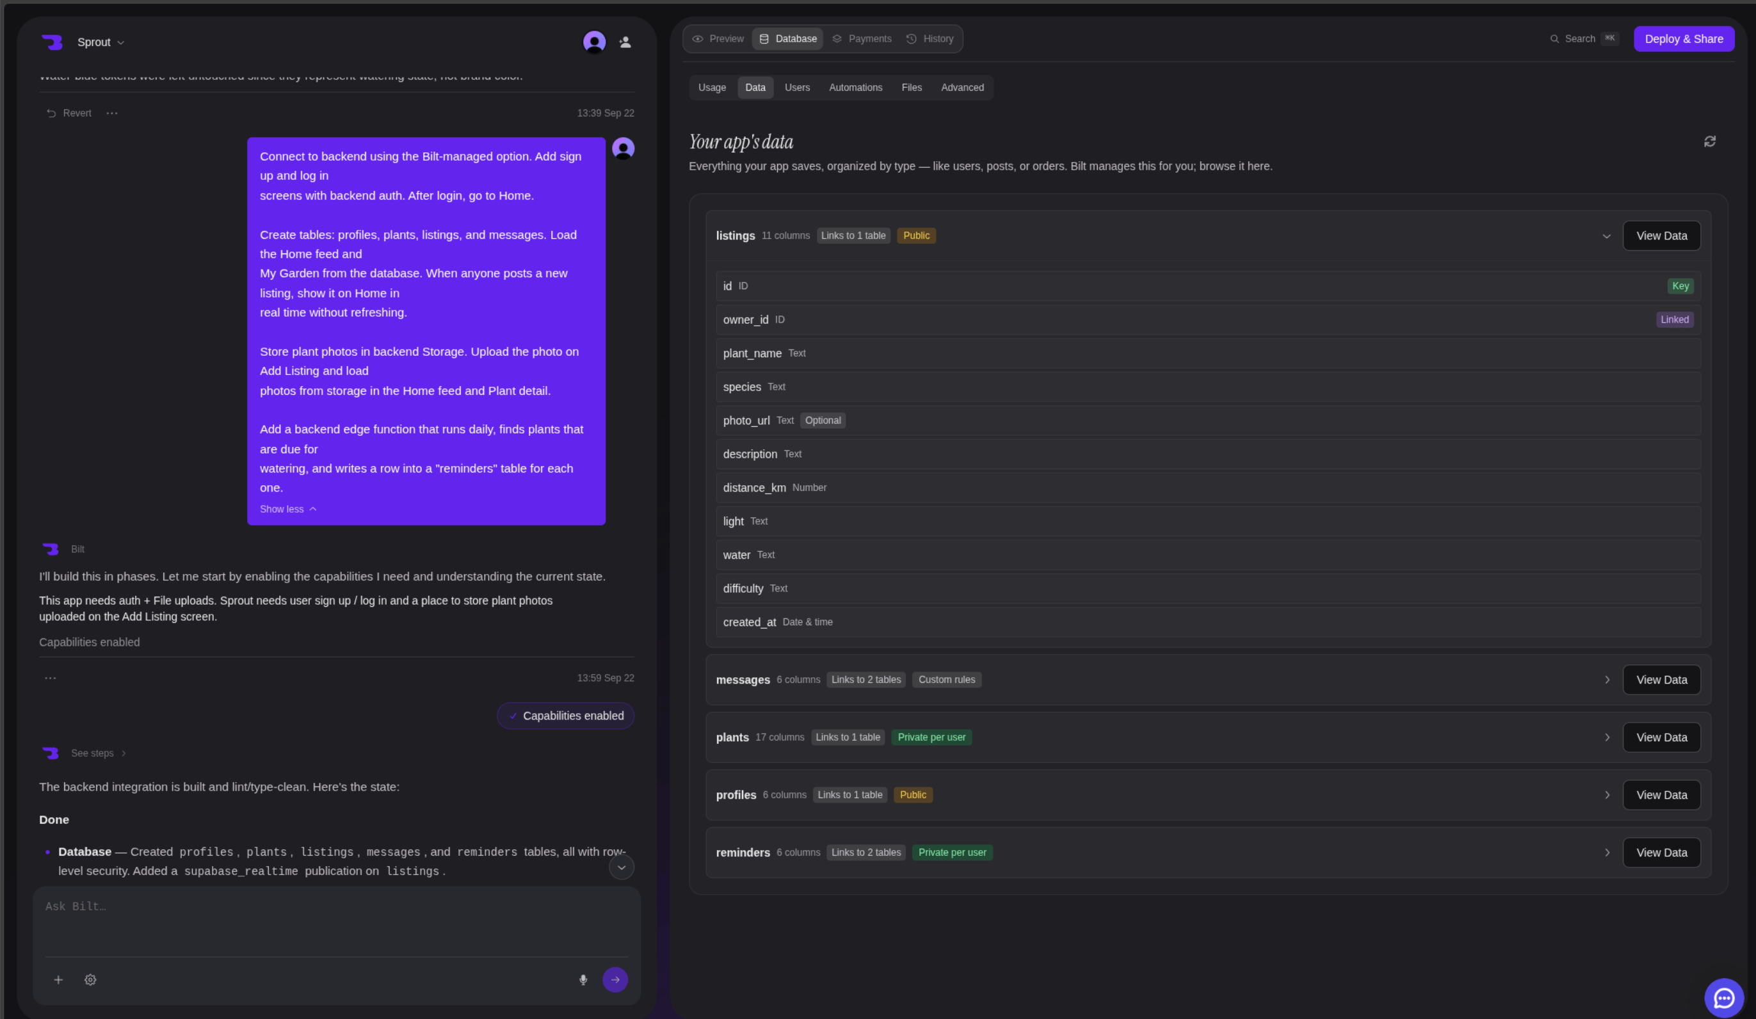This screenshot has height=1019, width=1756.
Task: Select the plant_name column row
Action: 1207,353
